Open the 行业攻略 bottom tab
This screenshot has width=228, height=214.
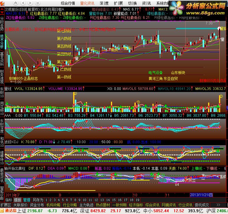[70, 205]
